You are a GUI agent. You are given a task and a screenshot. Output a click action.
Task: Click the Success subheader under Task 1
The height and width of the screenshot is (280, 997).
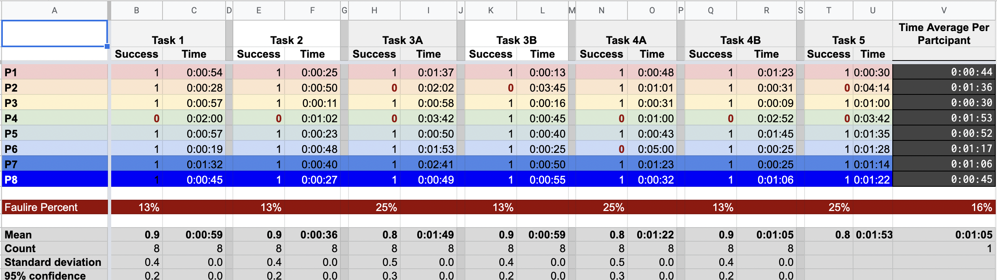(x=137, y=54)
